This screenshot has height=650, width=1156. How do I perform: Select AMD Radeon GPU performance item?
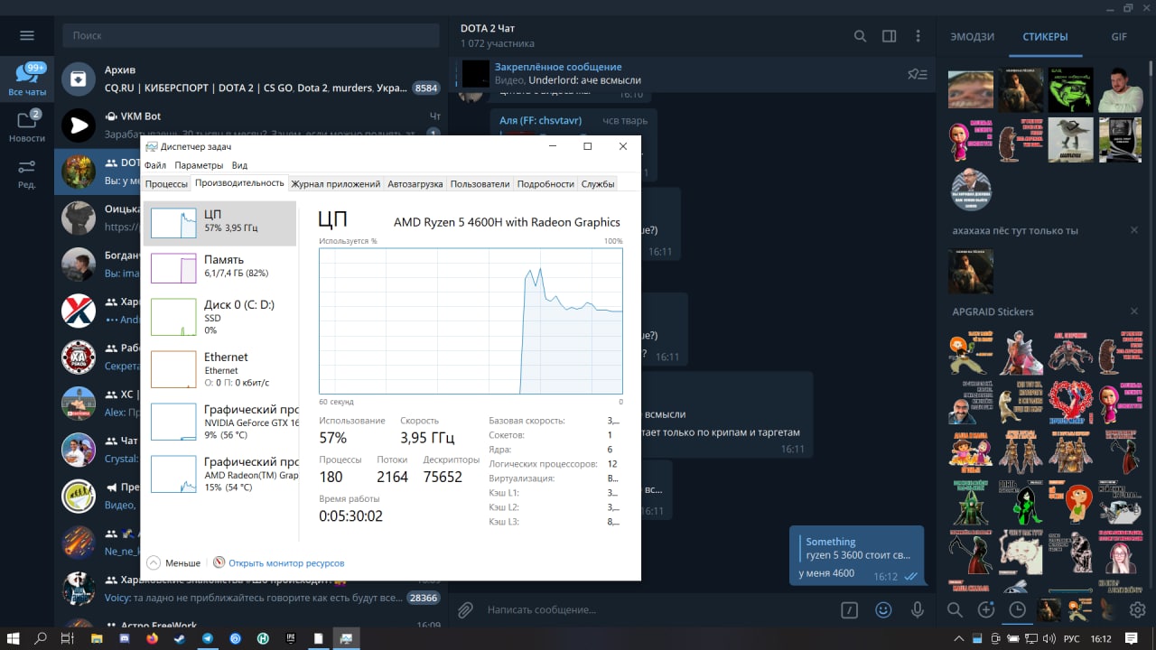pos(219,474)
